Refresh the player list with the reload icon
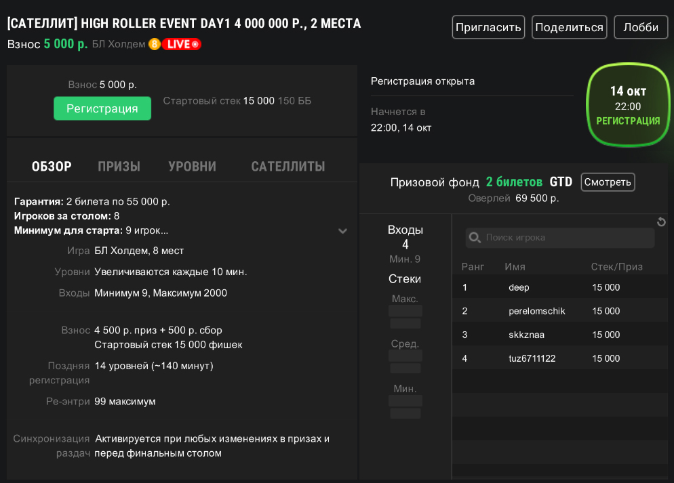The width and height of the screenshot is (674, 483). pyautogui.click(x=661, y=222)
